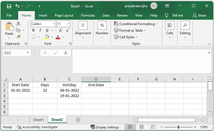Screen dimensions: 214x131
Task: Click the formula bar Cancel X icon
Action: 45,53
